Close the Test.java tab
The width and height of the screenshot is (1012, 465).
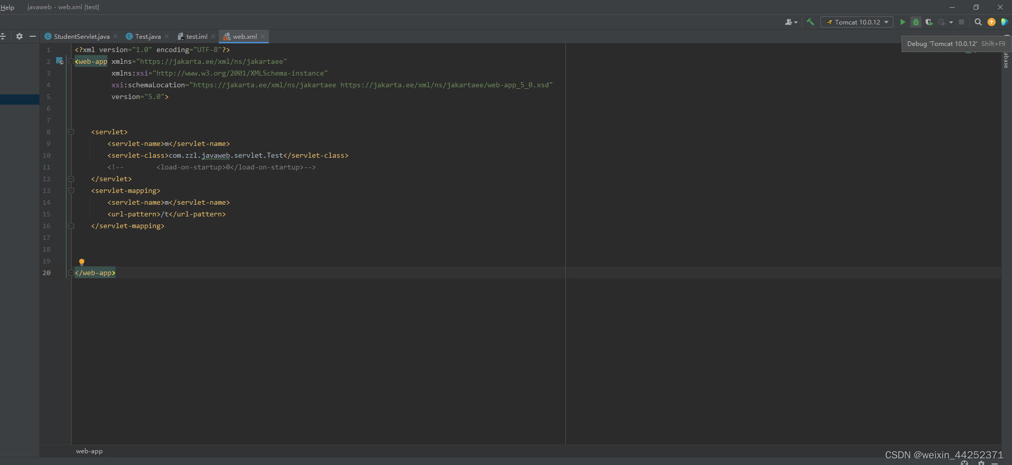(x=167, y=36)
